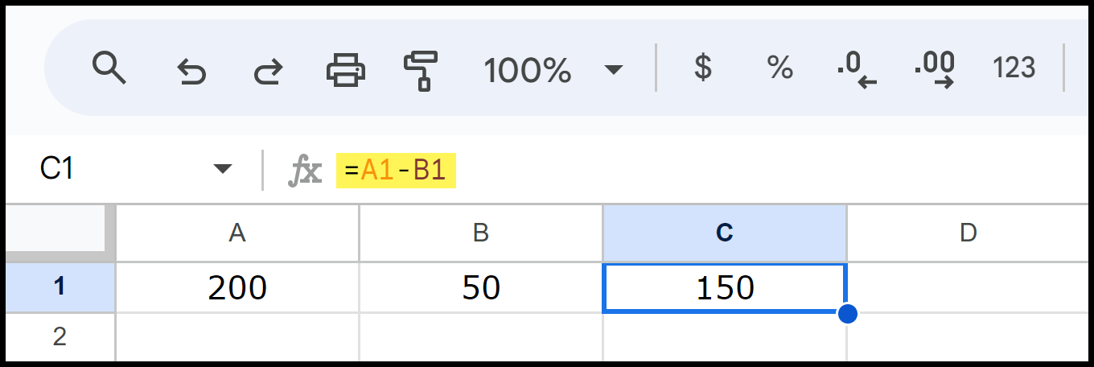Open the 123 more formats menu
The height and width of the screenshot is (367, 1094).
[1014, 68]
